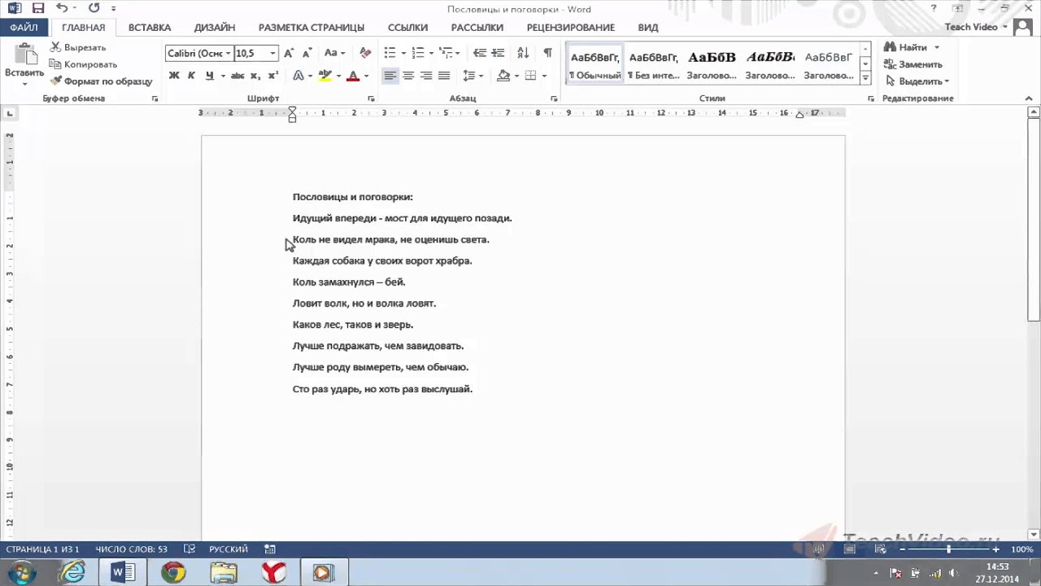Redo action in Quick Access toolbar
This screenshot has width=1041, height=586.
point(94,8)
